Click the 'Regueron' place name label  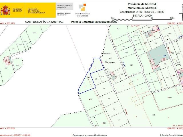click(110, 62)
